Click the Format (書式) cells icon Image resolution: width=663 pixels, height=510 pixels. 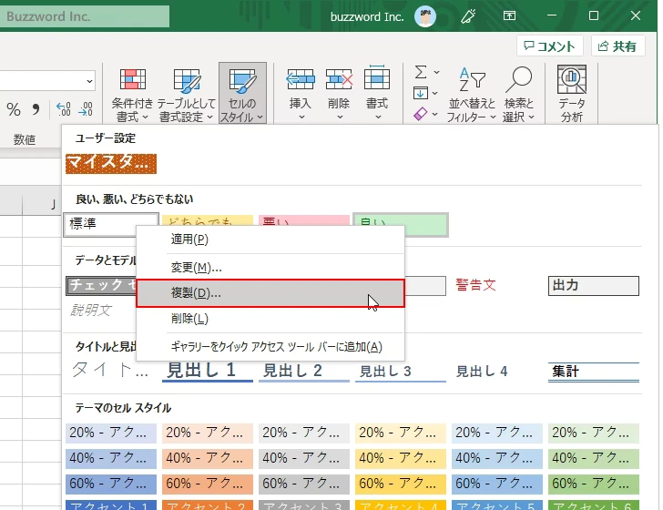point(377,78)
